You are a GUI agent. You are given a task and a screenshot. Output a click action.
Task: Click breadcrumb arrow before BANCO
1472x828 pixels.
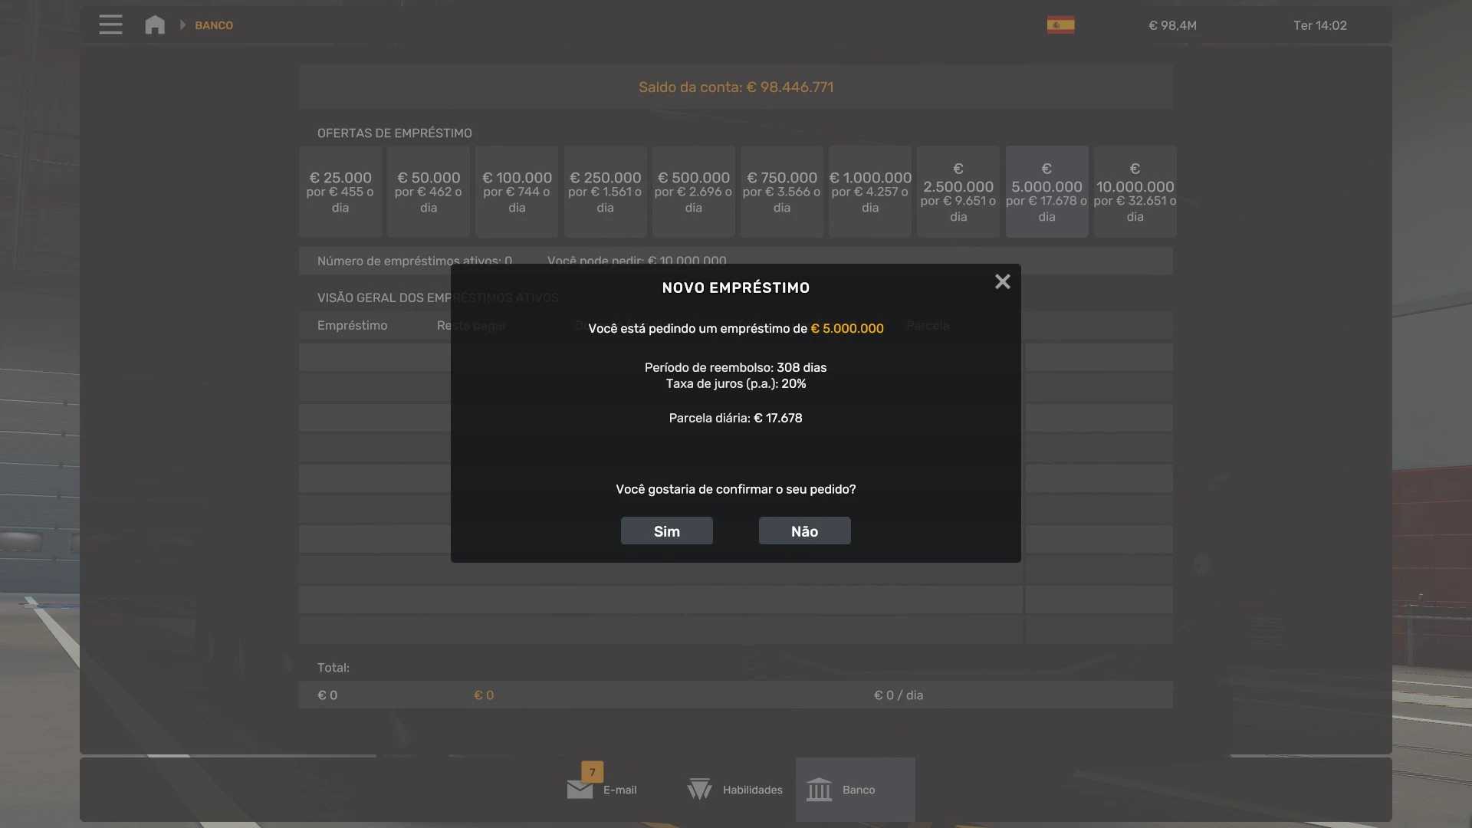click(182, 25)
